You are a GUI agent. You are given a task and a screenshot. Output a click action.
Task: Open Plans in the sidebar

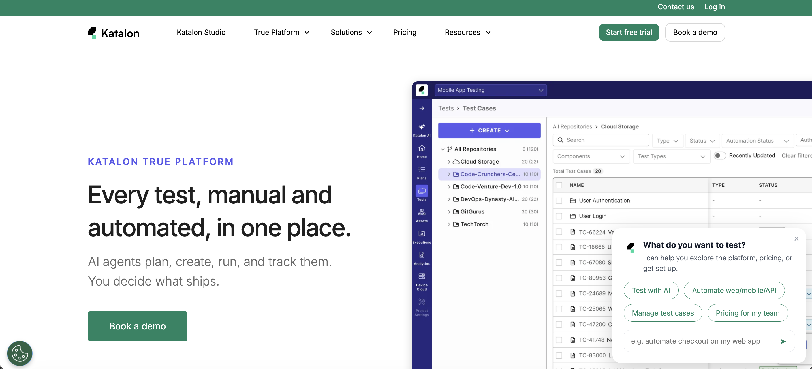pos(422,173)
